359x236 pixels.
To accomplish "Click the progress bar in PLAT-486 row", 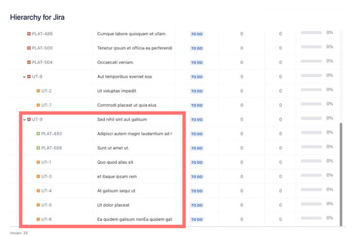I will [311, 33].
